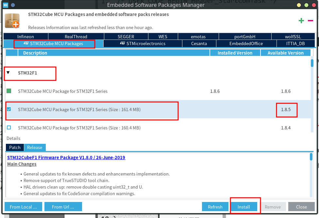Open the STM32CubeF1 Firmware Package V1.8.0 link
This screenshot has width=319, height=218.
tap(66, 158)
